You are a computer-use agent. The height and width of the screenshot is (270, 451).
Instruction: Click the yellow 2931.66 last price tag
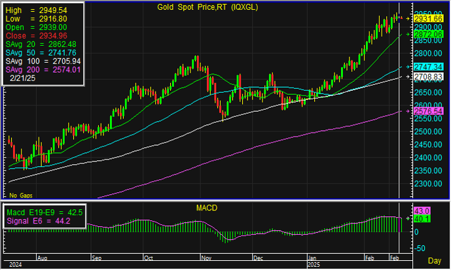(429, 21)
